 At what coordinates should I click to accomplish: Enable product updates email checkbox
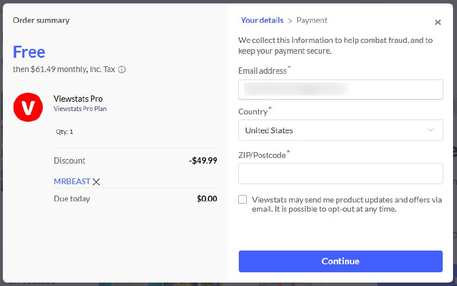[243, 200]
